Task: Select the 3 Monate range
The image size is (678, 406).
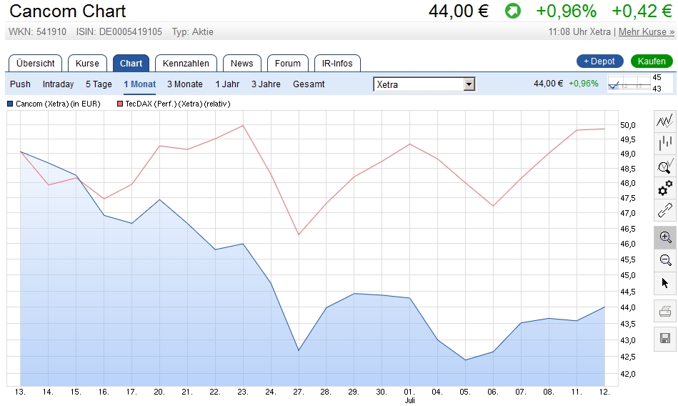Action: (x=185, y=84)
